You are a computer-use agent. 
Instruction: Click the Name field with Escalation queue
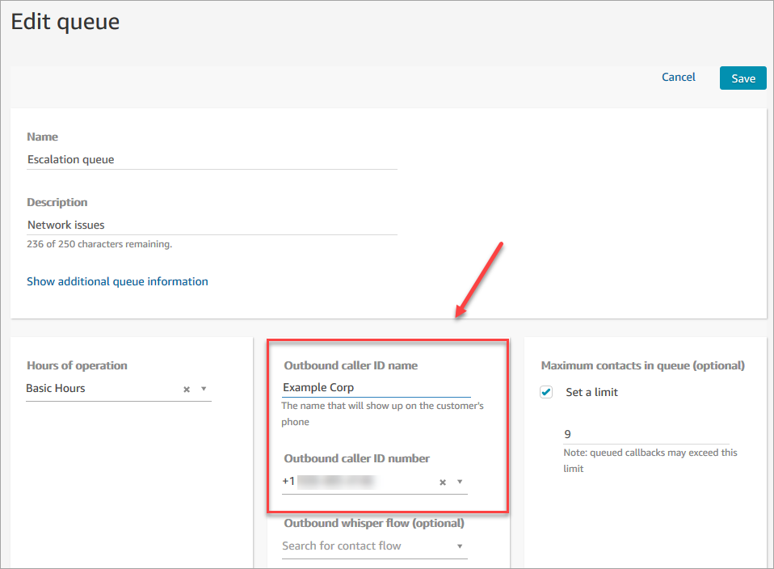(210, 160)
